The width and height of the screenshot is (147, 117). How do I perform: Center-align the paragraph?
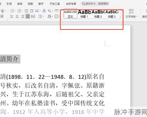point(17,16)
